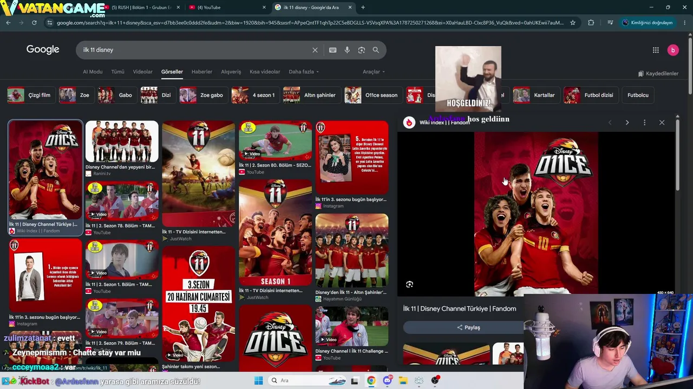Filter images by Zoe chip

[76, 95]
